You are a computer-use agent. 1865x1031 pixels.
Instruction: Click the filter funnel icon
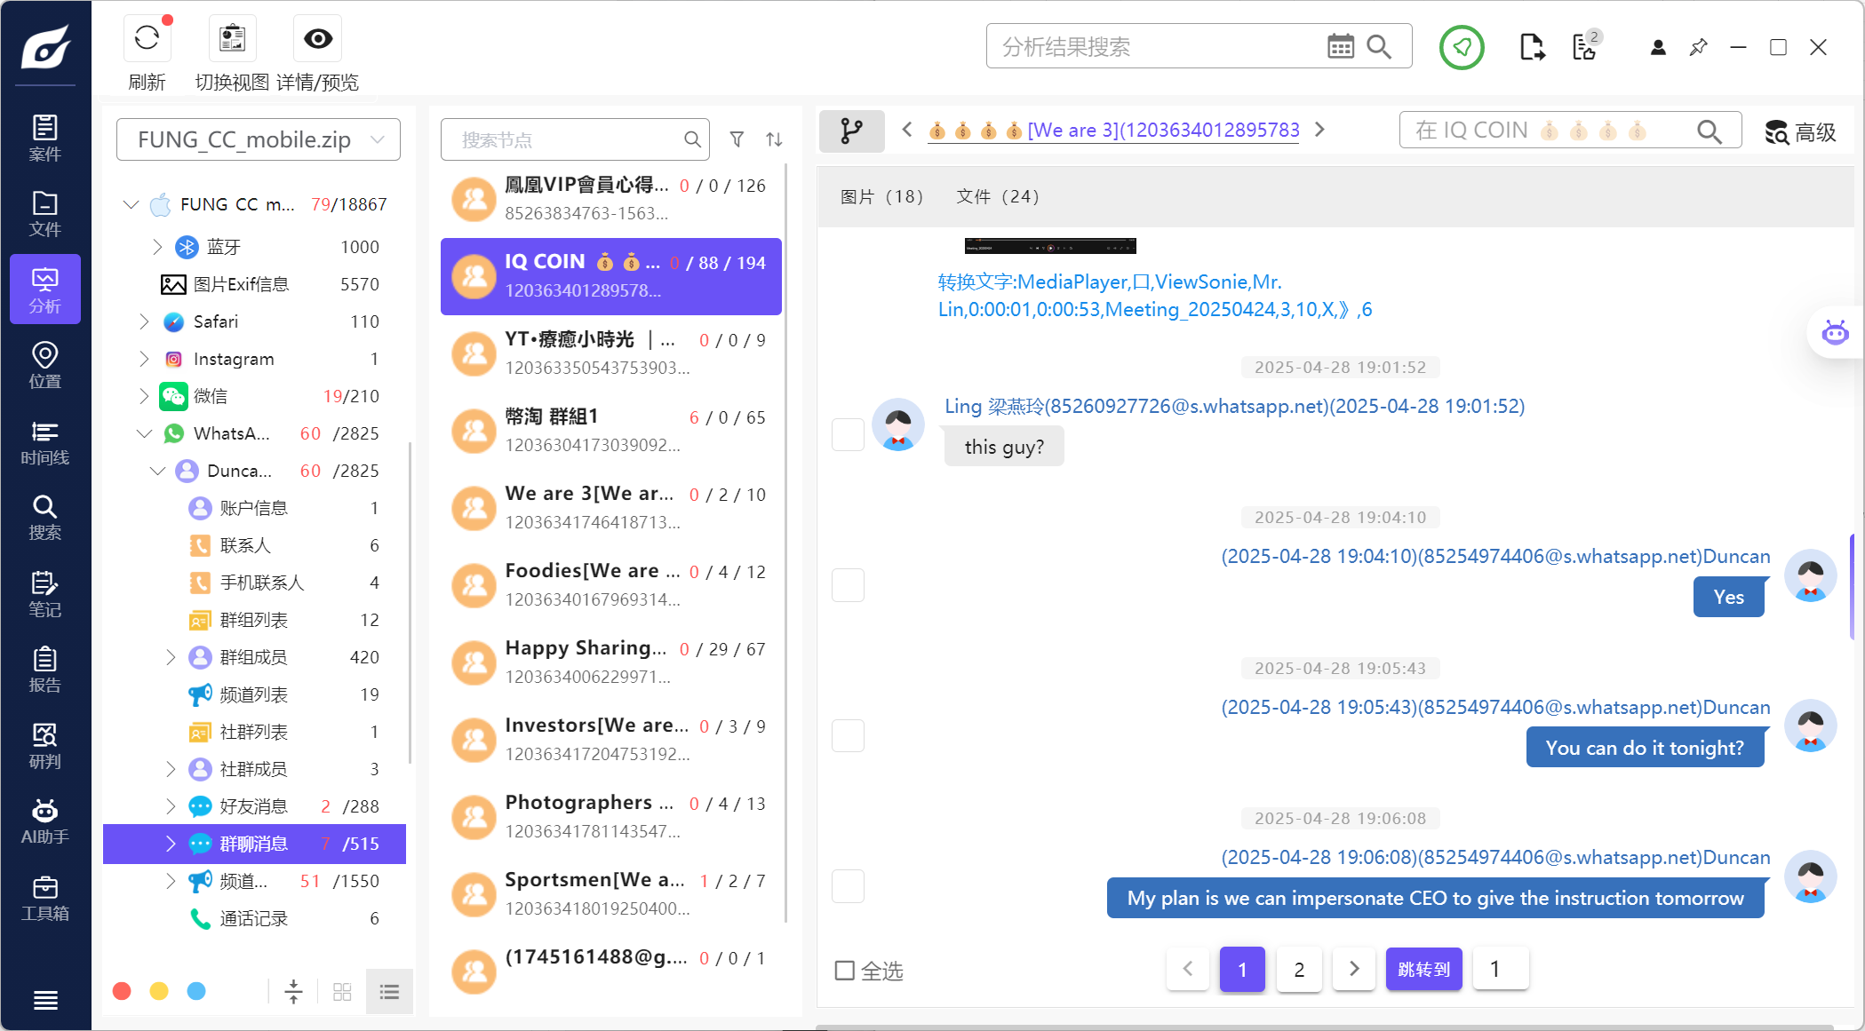(737, 139)
